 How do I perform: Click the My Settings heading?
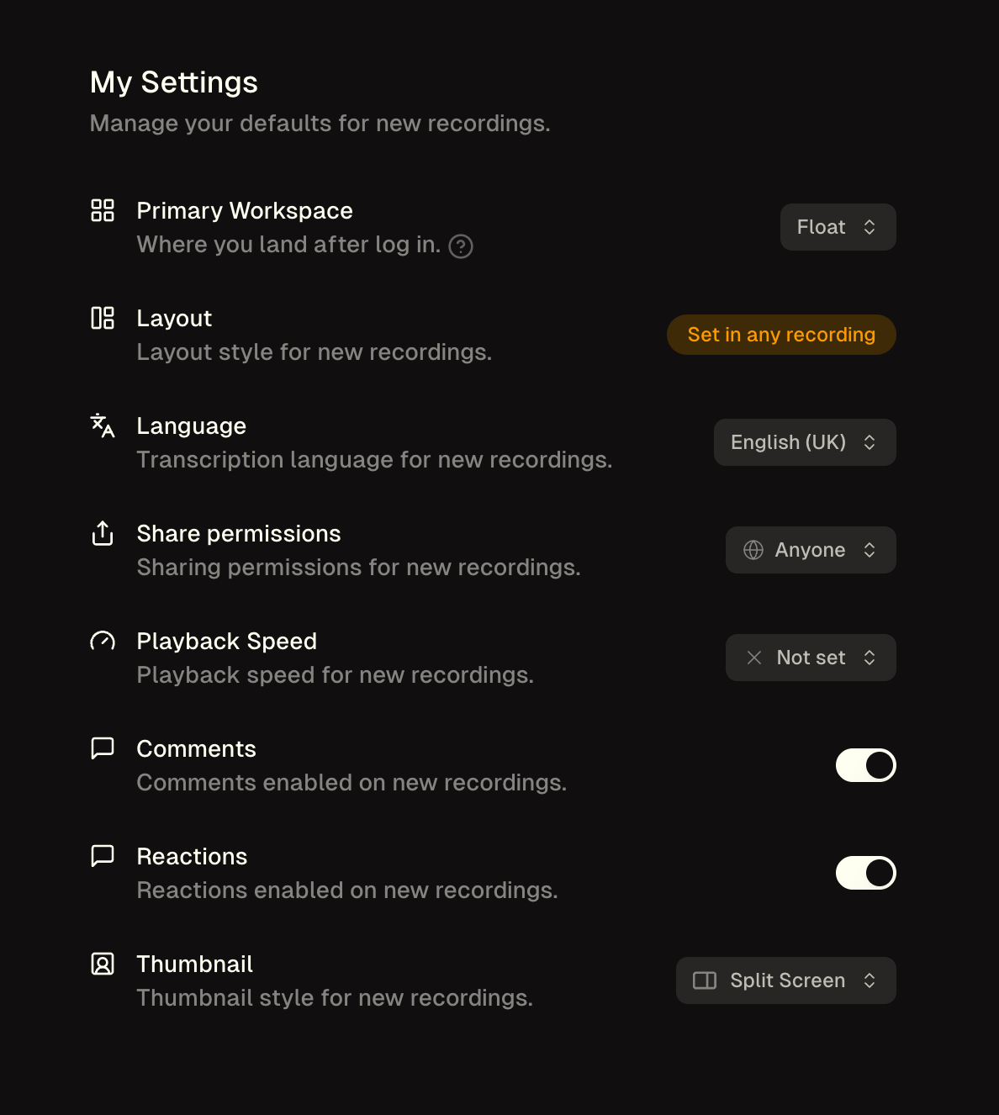click(x=174, y=82)
